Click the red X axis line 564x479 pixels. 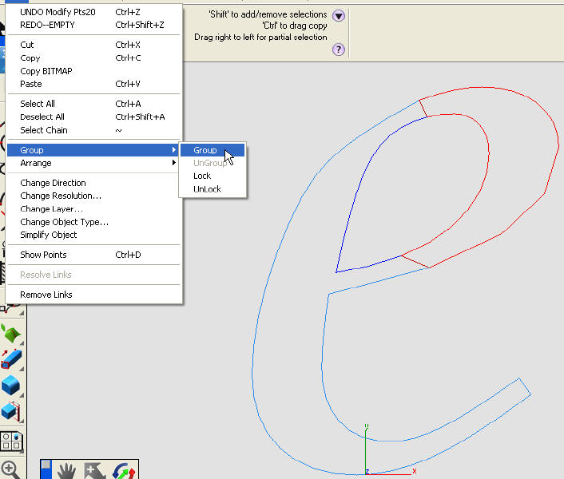pos(391,474)
